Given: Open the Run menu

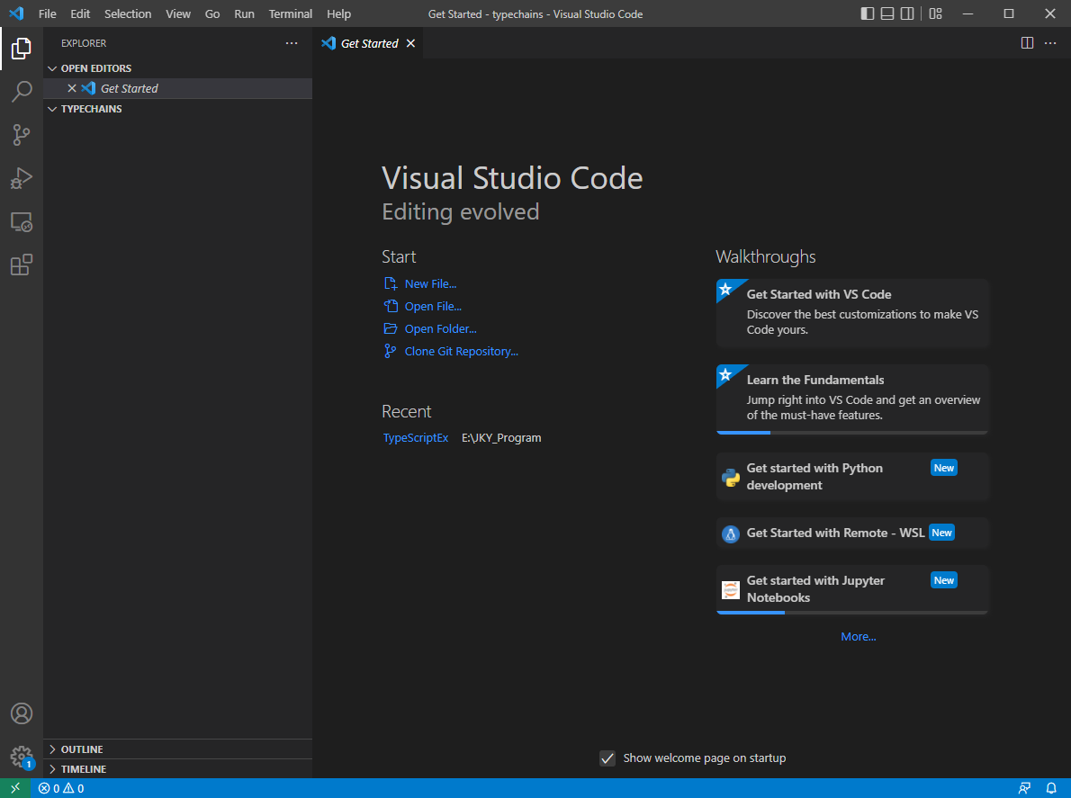Looking at the screenshot, I should 244,13.
